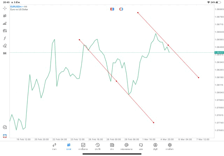Open chart settings sliders icon

(x=5, y=31)
